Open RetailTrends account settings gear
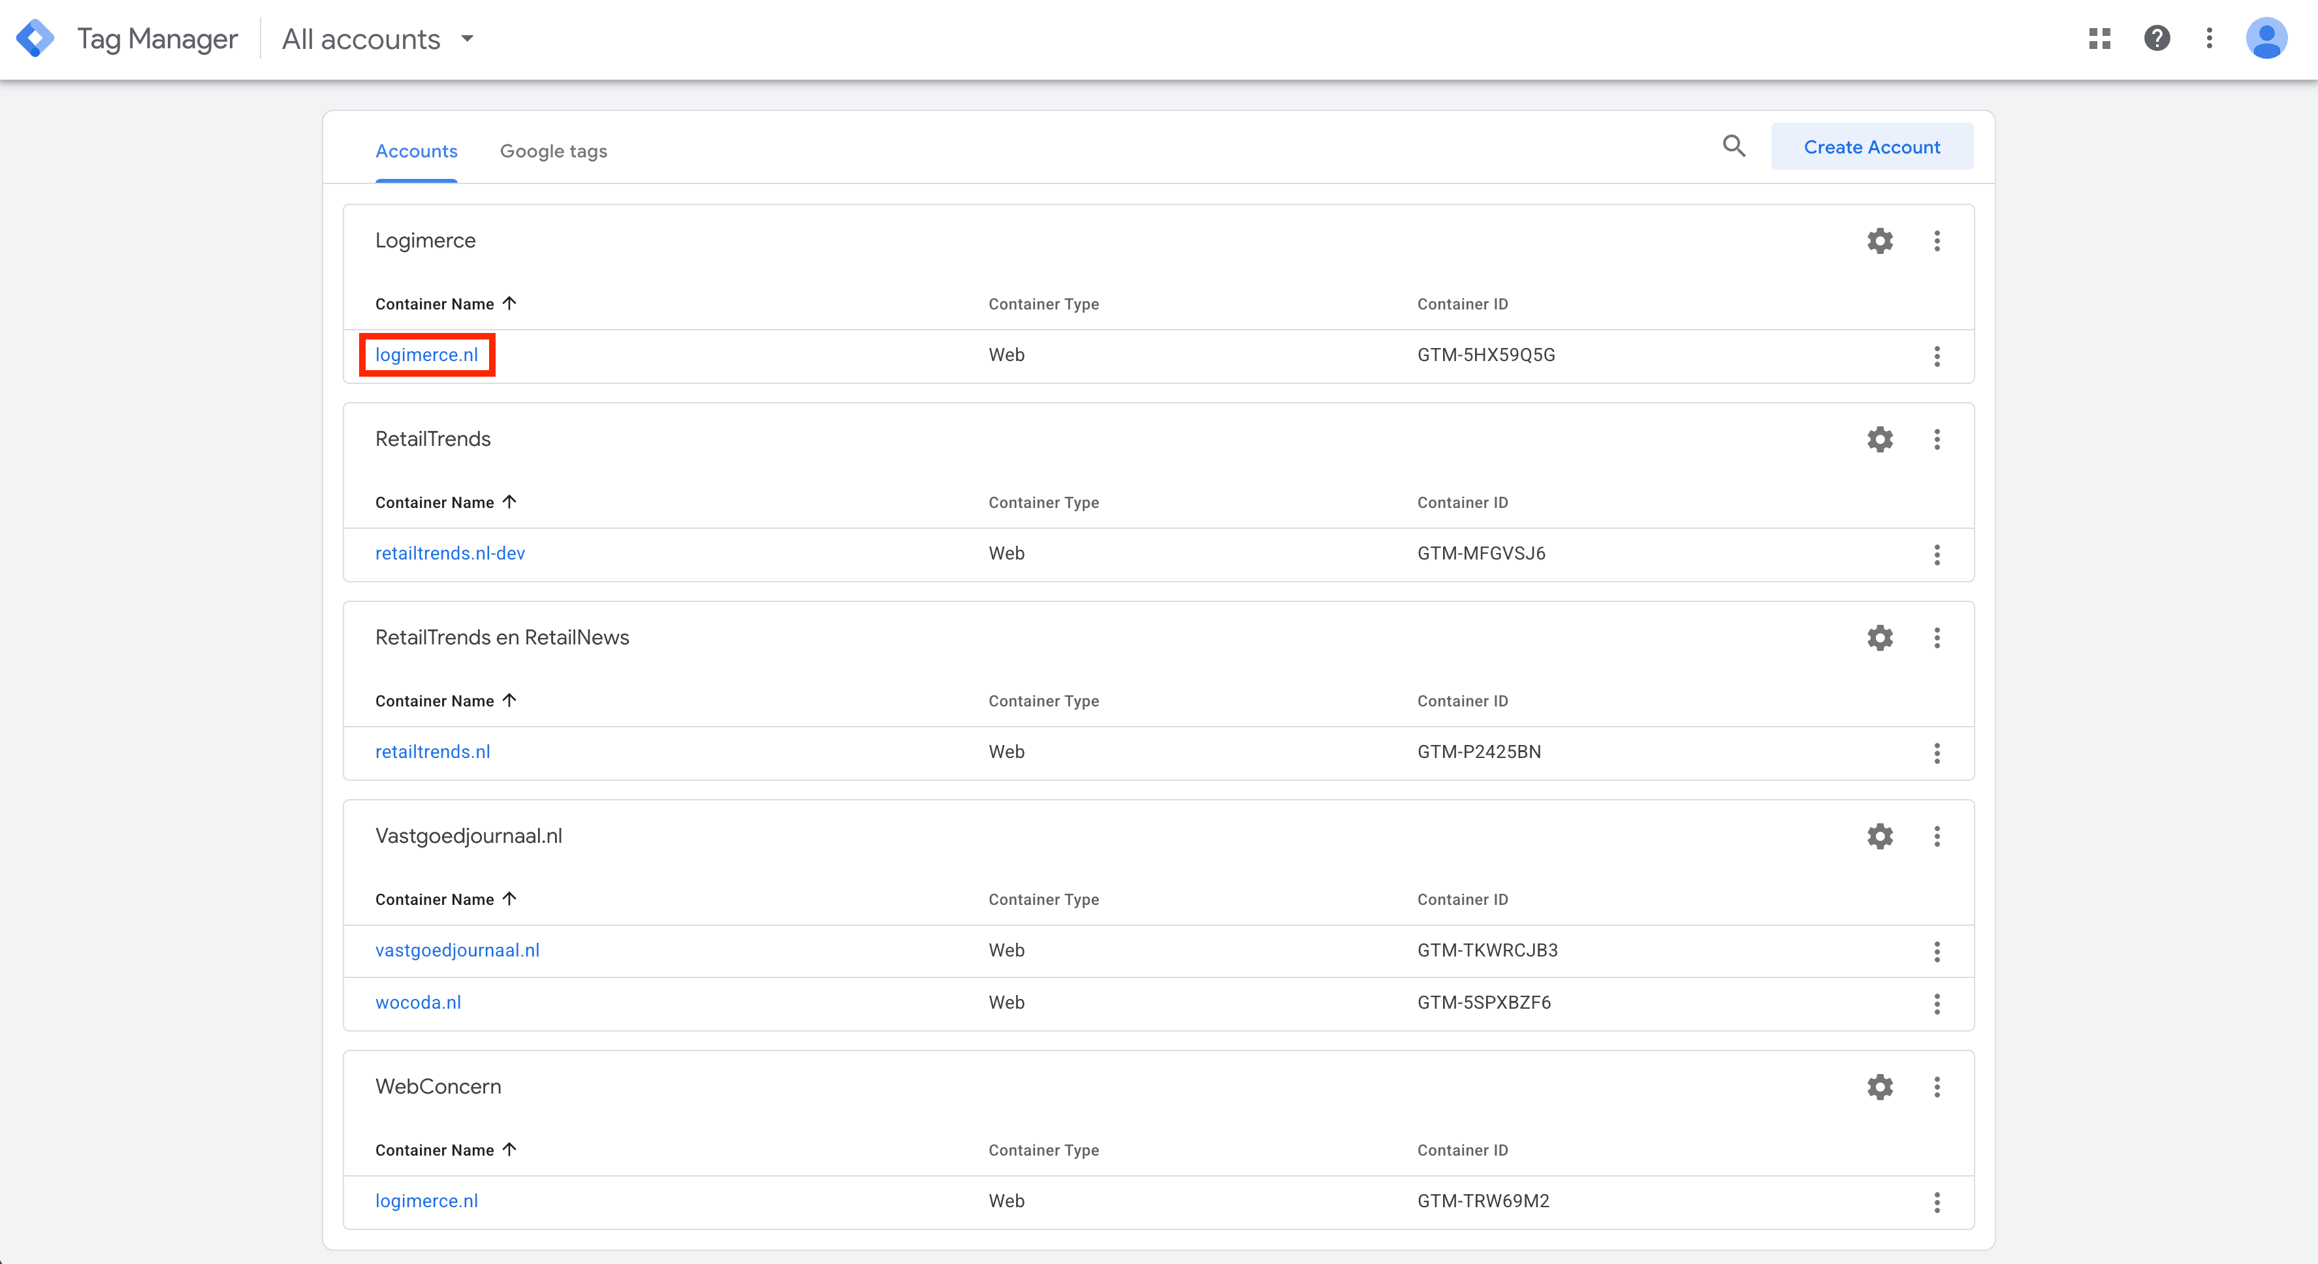This screenshot has width=2318, height=1264. coord(1879,439)
